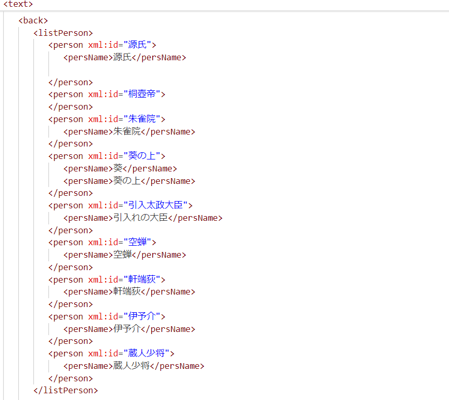The height and width of the screenshot is (400, 449).
Task: Click the <listPerson> opening tag
Action: pyautogui.click(x=63, y=33)
